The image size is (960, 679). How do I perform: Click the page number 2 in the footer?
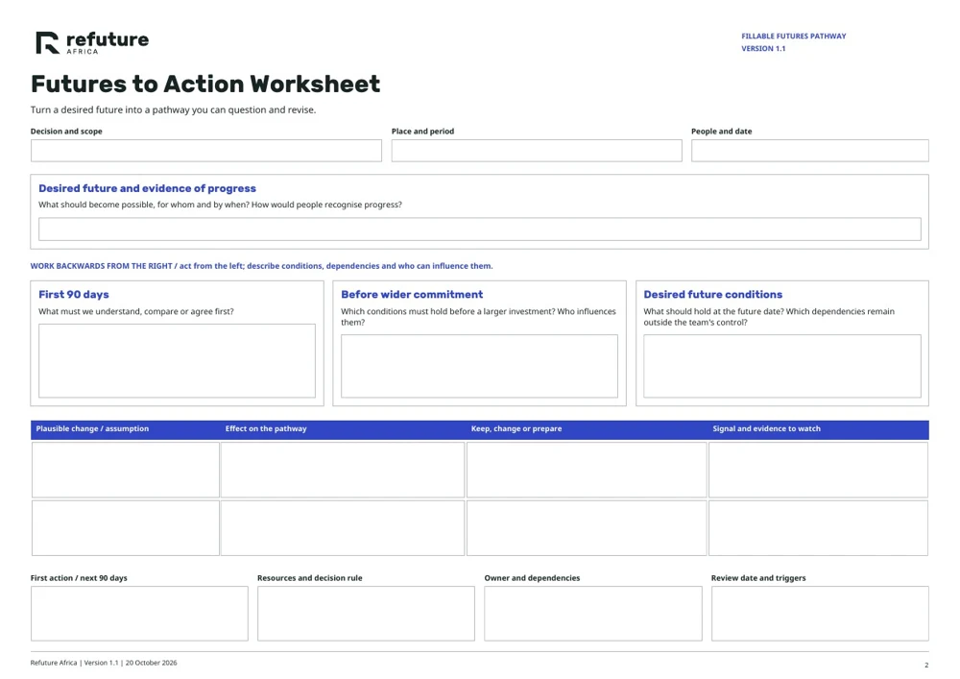(x=926, y=665)
